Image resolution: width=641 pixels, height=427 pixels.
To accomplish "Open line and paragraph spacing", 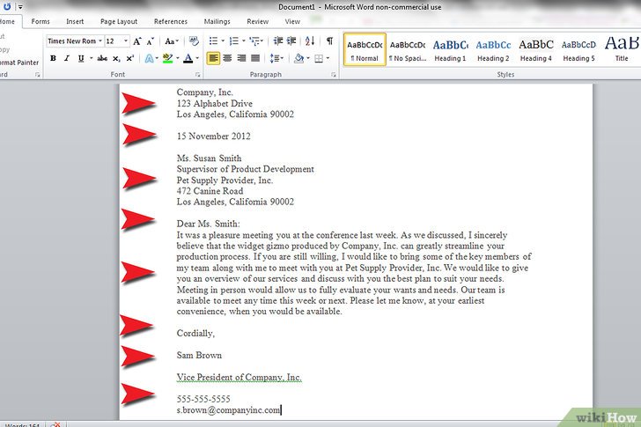I will click(x=276, y=58).
